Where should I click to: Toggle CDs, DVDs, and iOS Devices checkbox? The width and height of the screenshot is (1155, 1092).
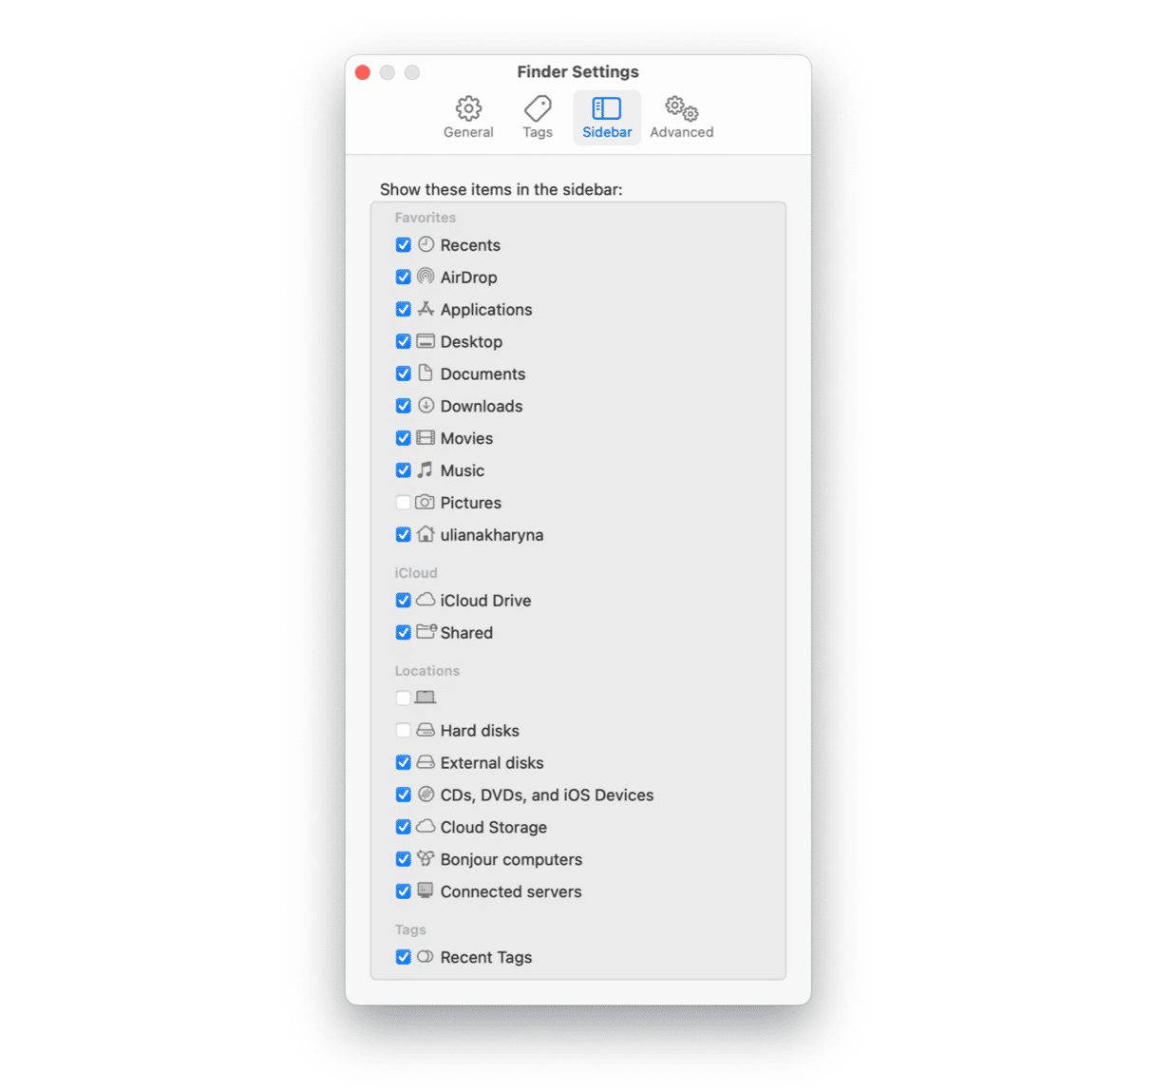pyautogui.click(x=404, y=795)
